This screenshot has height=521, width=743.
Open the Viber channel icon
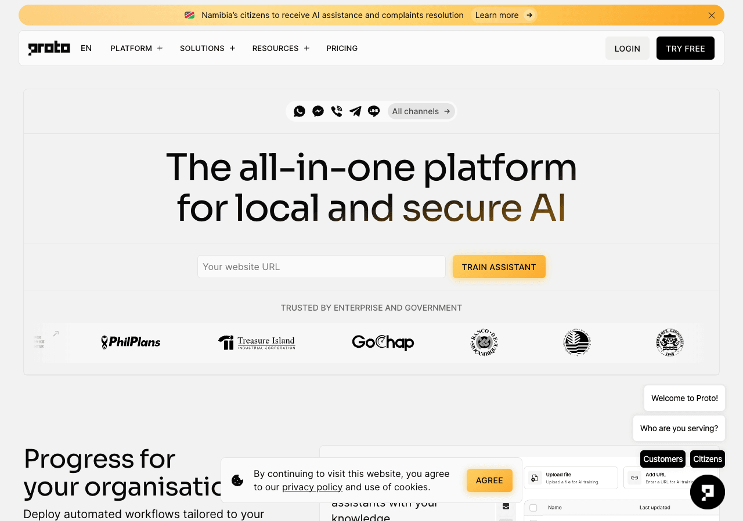coord(337,111)
